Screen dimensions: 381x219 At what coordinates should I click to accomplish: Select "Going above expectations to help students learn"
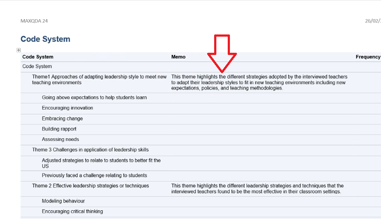pyautogui.click(x=94, y=98)
